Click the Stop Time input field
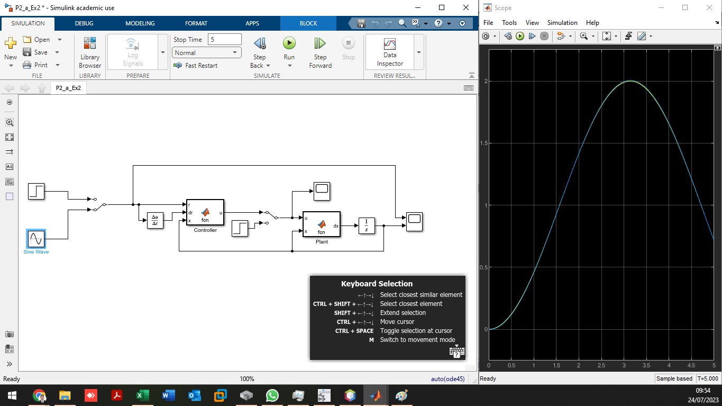The image size is (722, 406). [225, 40]
